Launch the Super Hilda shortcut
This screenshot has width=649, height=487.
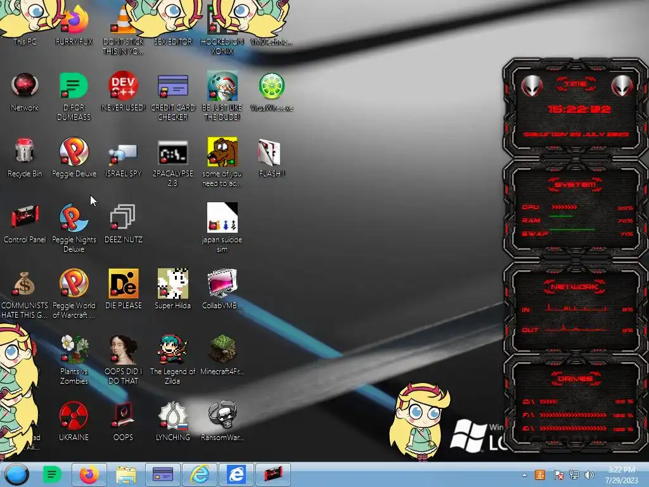click(x=173, y=289)
